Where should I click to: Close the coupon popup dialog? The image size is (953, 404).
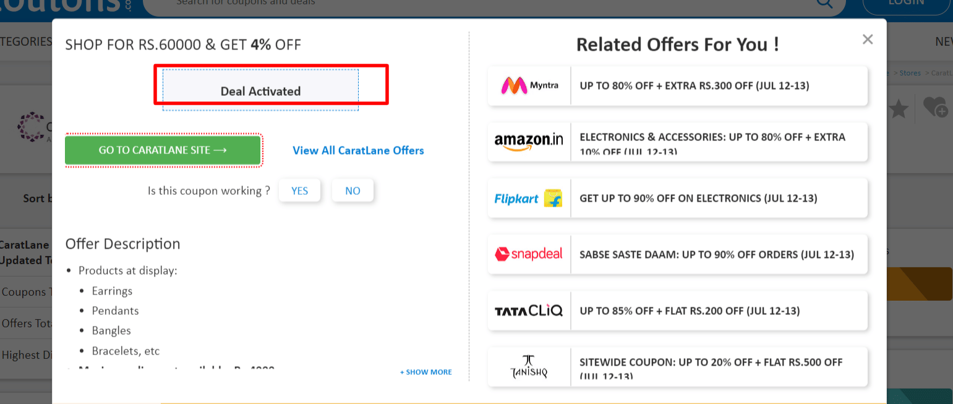pos(868,40)
